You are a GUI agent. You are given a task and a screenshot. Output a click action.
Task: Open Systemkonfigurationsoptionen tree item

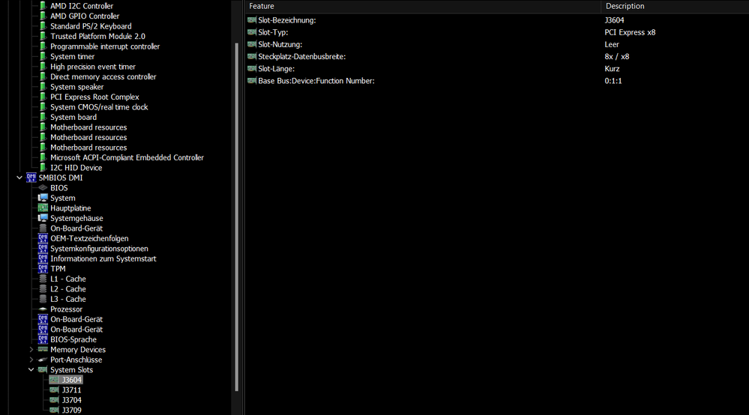[100, 249]
